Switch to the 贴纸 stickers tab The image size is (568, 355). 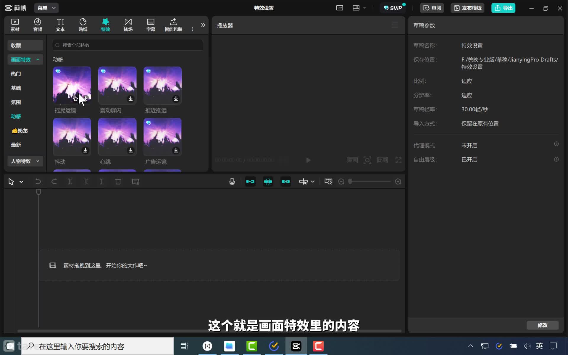[x=83, y=25]
